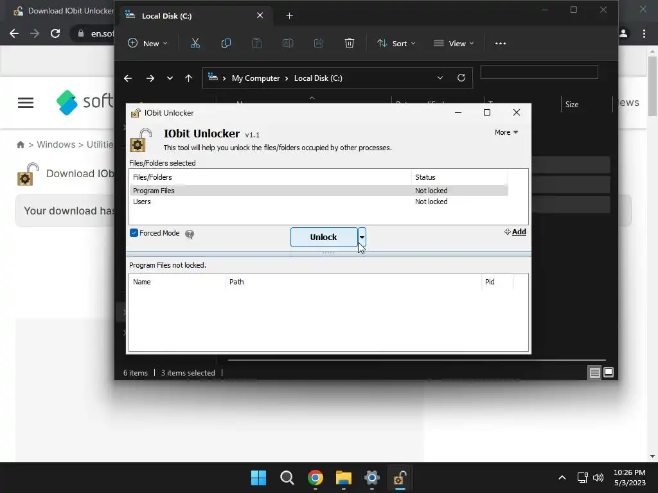
Task: Select the Program Files row
Action: point(319,191)
